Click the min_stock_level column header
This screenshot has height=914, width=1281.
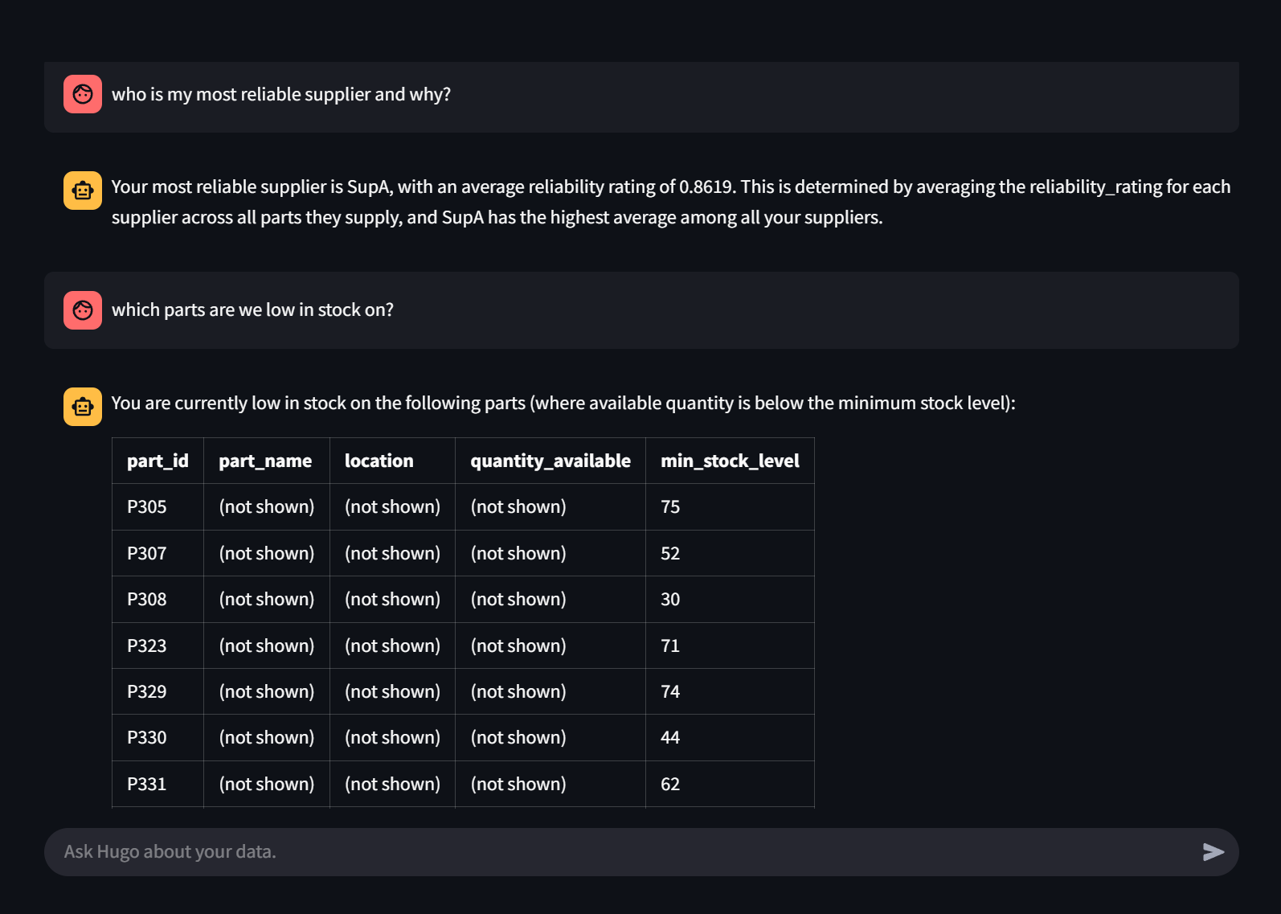point(730,461)
